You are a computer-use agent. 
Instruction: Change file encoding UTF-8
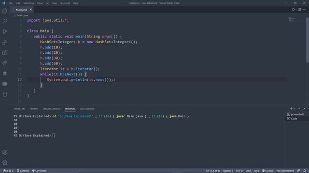point(239,171)
